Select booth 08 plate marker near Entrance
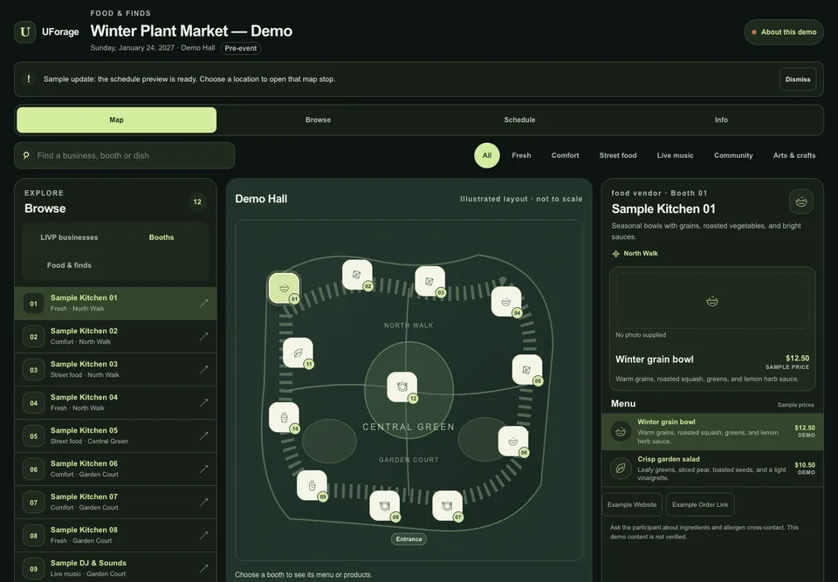Viewport: 838px width, 582px height. [385, 505]
